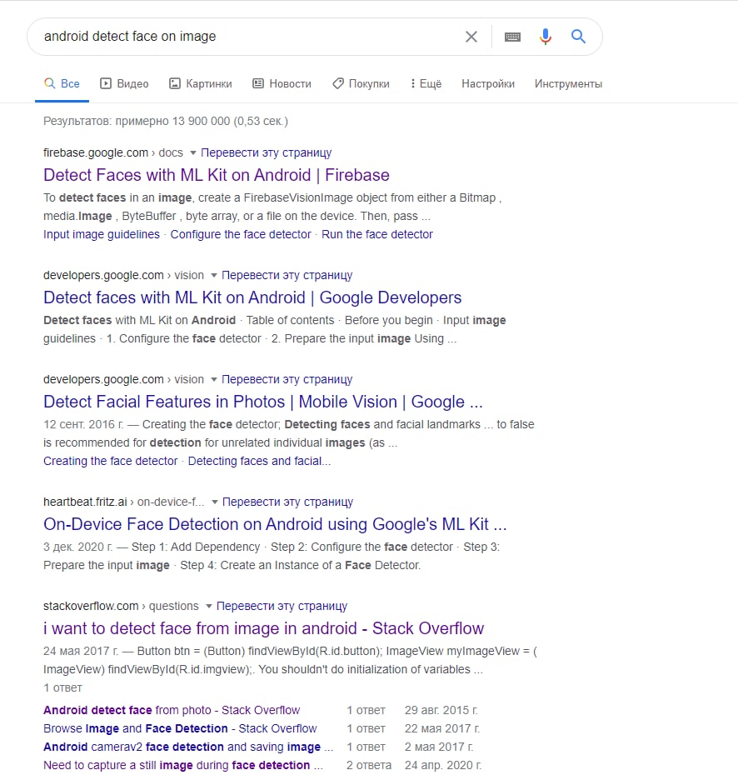This screenshot has width=738, height=775.
Task: Click 'Перевести эту страницу' for the firebase result
Action: click(x=266, y=152)
